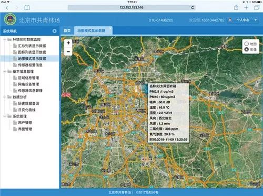Close the 地图模式显示数据 tab
This screenshot has width=263, height=196.
pos(110,28)
